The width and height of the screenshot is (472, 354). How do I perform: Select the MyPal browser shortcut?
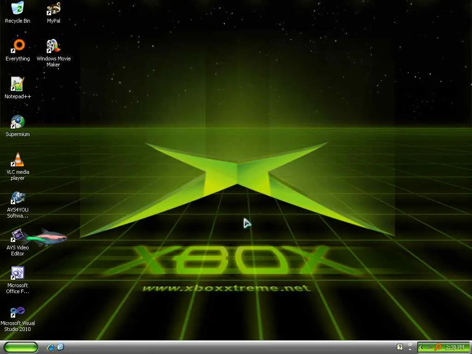click(53, 12)
